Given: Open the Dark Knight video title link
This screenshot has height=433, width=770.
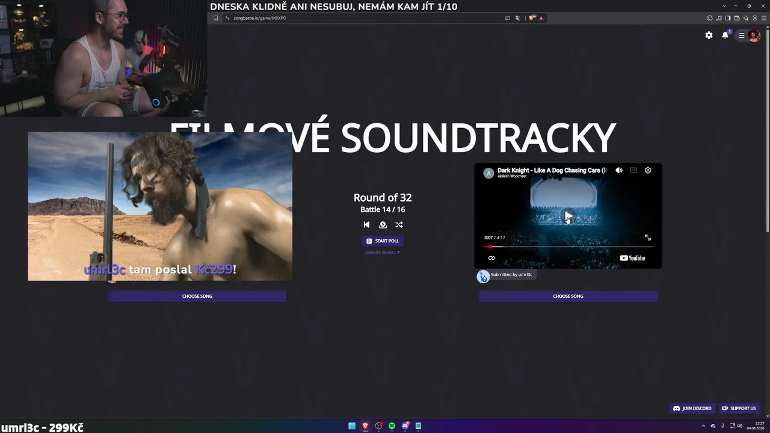Looking at the screenshot, I should coord(552,170).
